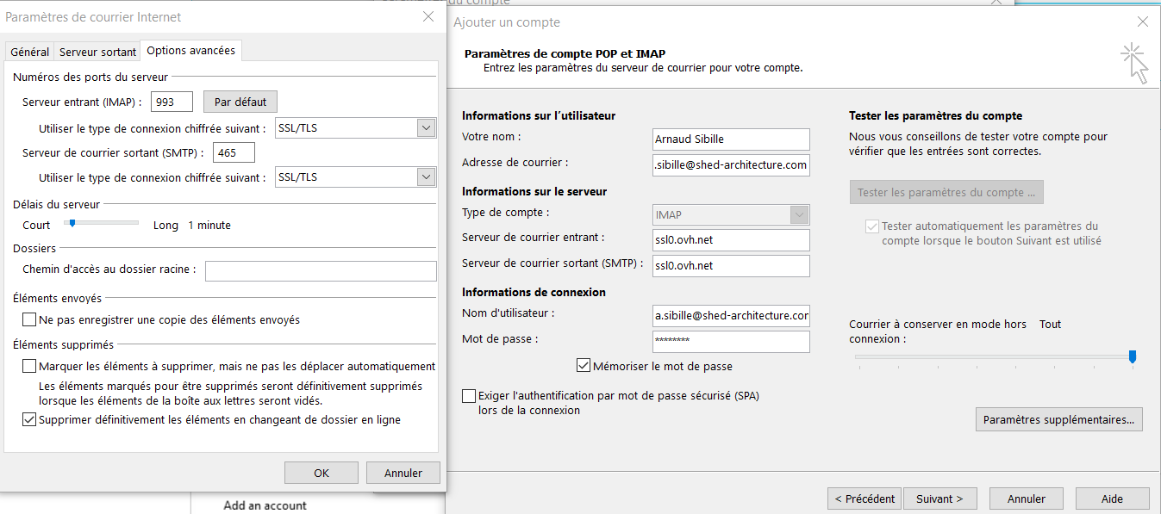This screenshot has width=1161, height=514.
Task: Select the Options avancées tab
Action: [190, 51]
